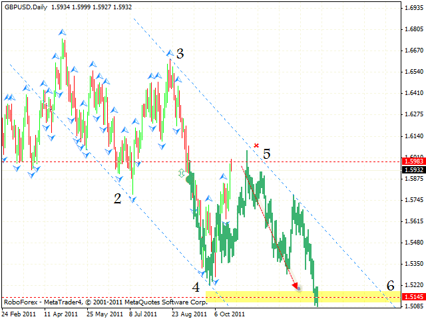Select the red cross marker beside wave 5

256,146
